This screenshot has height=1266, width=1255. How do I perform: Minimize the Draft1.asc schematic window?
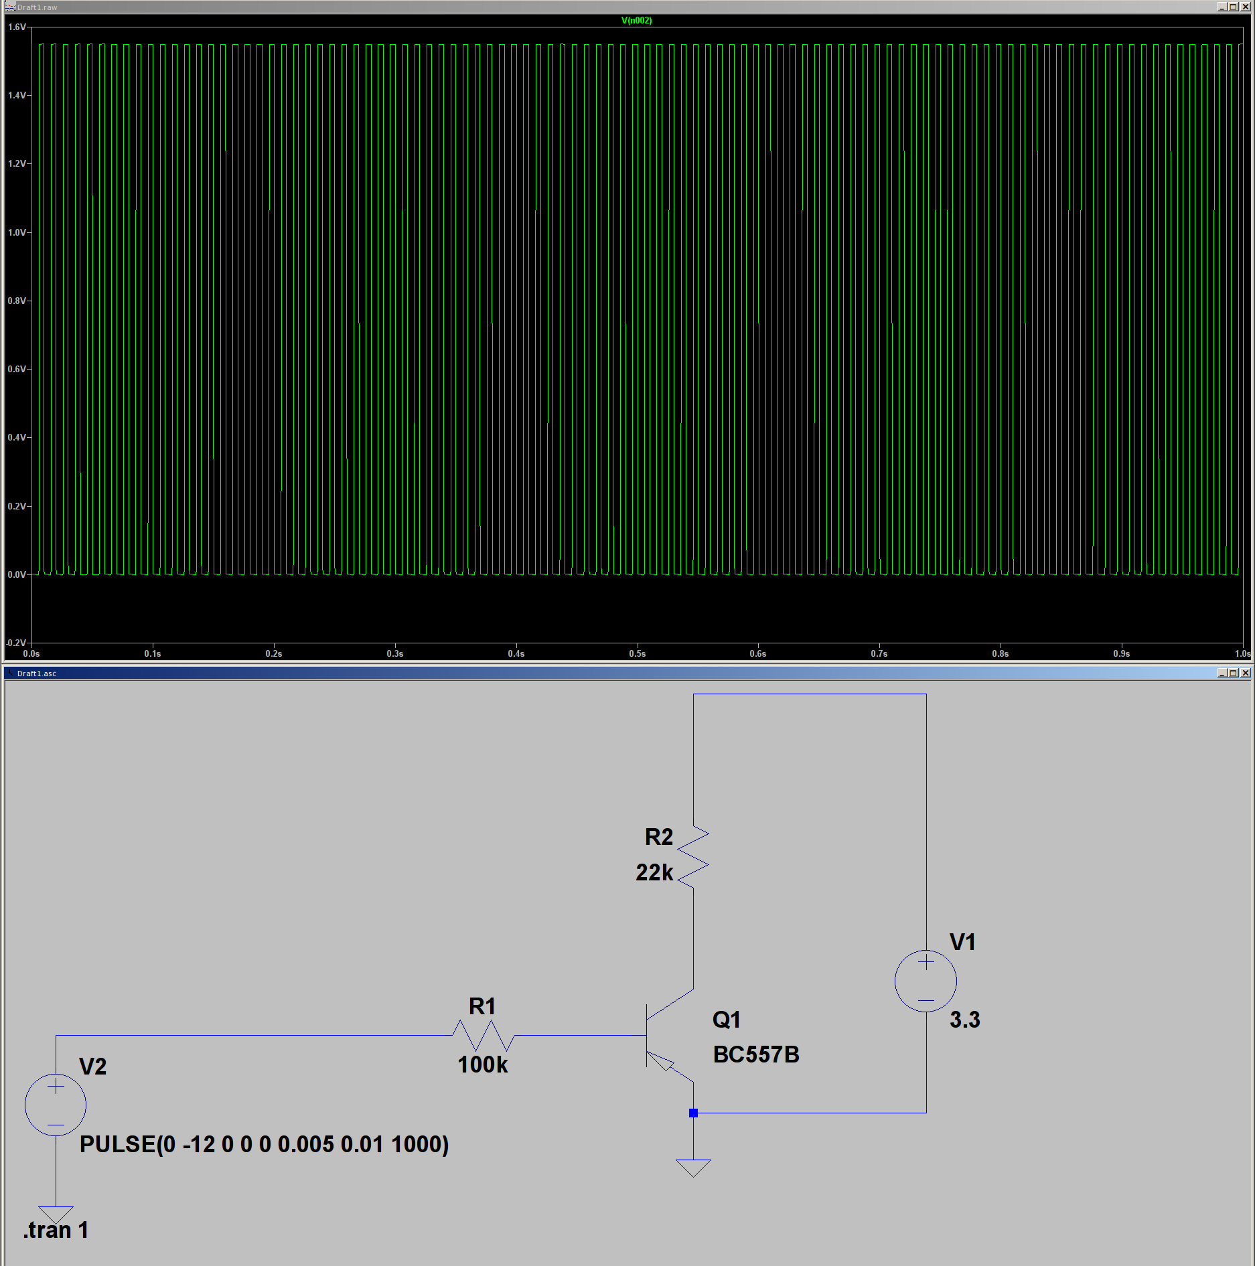pyautogui.click(x=1222, y=673)
